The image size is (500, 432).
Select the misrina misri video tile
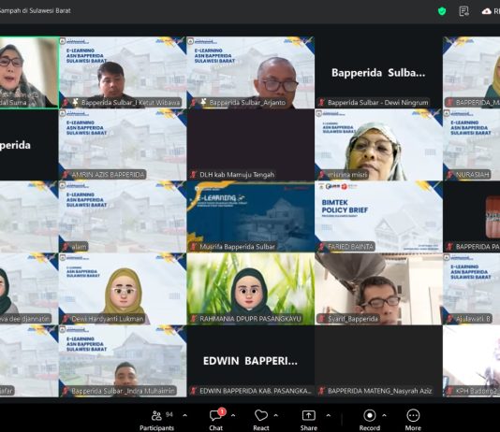pyautogui.click(x=378, y=145)
